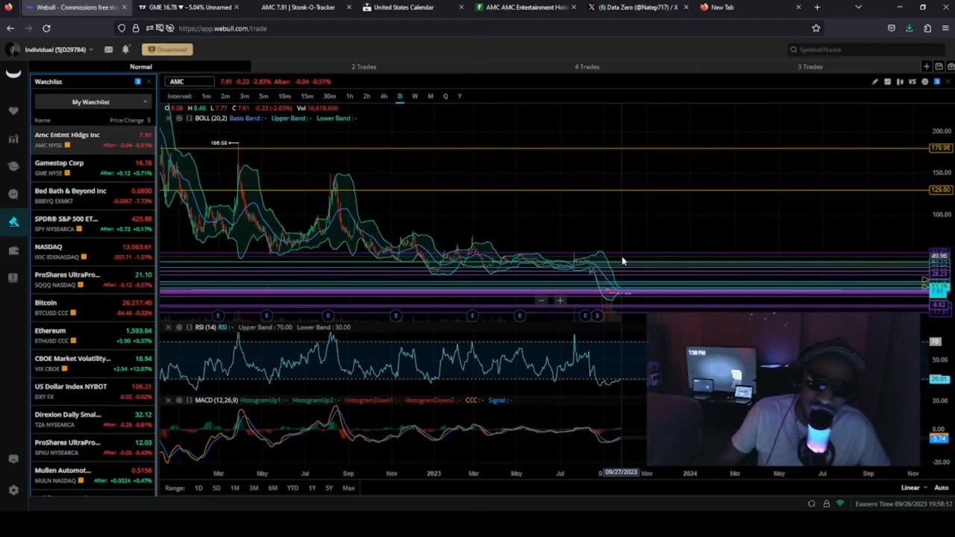Set interval to 1m
This screenshot has width=955, height=537.
[206, 96]
